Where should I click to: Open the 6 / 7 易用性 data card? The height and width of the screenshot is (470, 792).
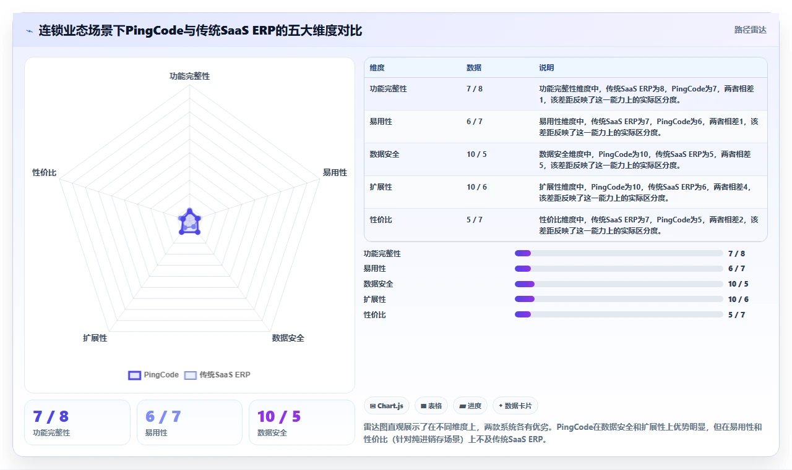tap(189, 422)
